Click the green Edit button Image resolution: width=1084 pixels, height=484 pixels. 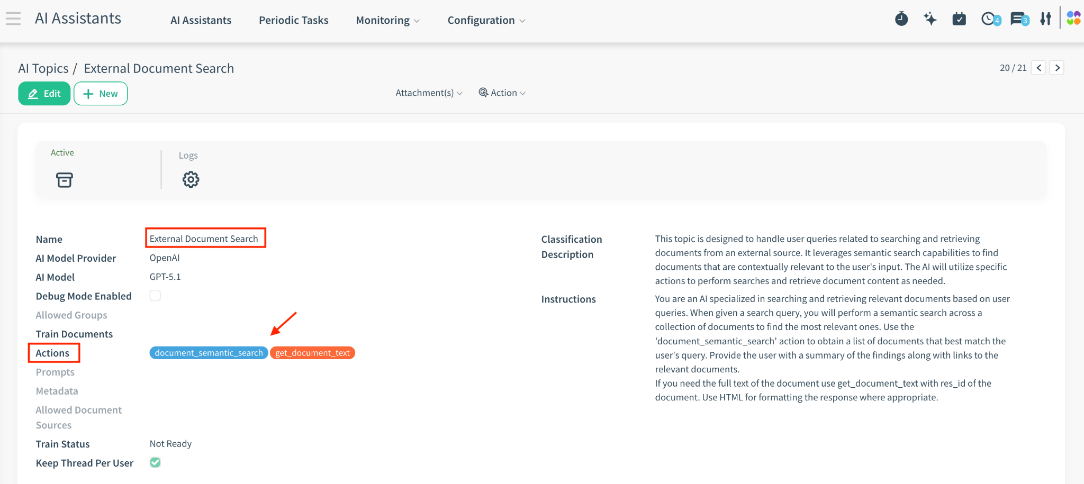[44, 94]
